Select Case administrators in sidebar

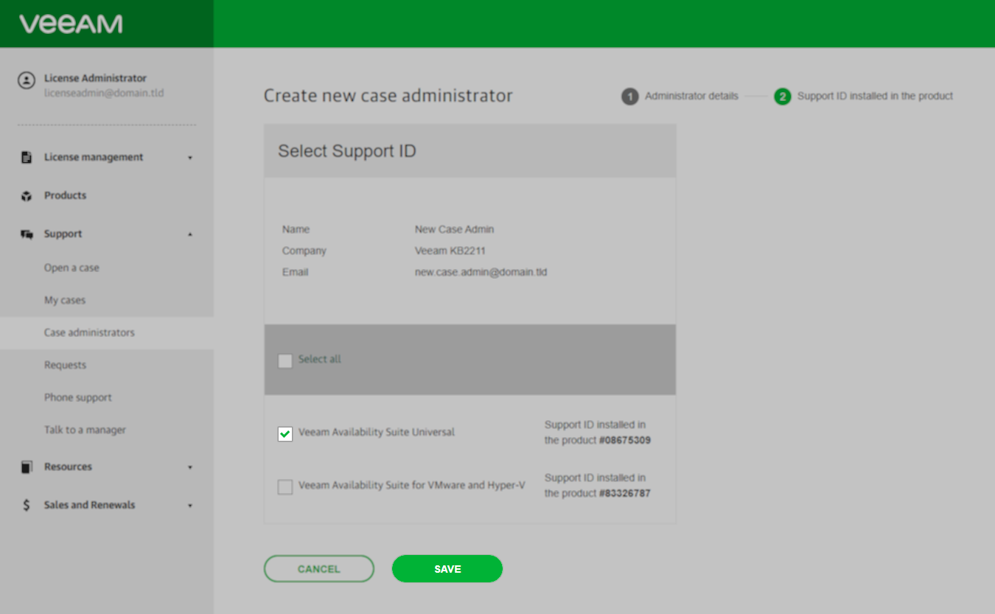pyautogui.click(x=107, y=332)
